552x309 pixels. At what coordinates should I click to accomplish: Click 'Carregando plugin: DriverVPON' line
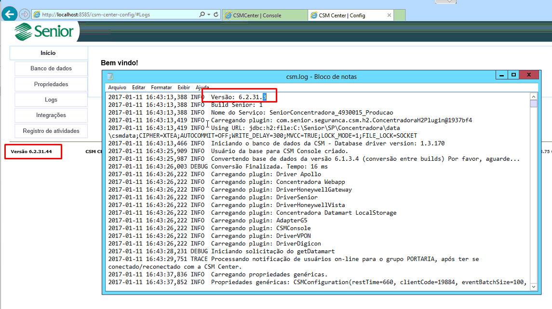click(261, 236)
